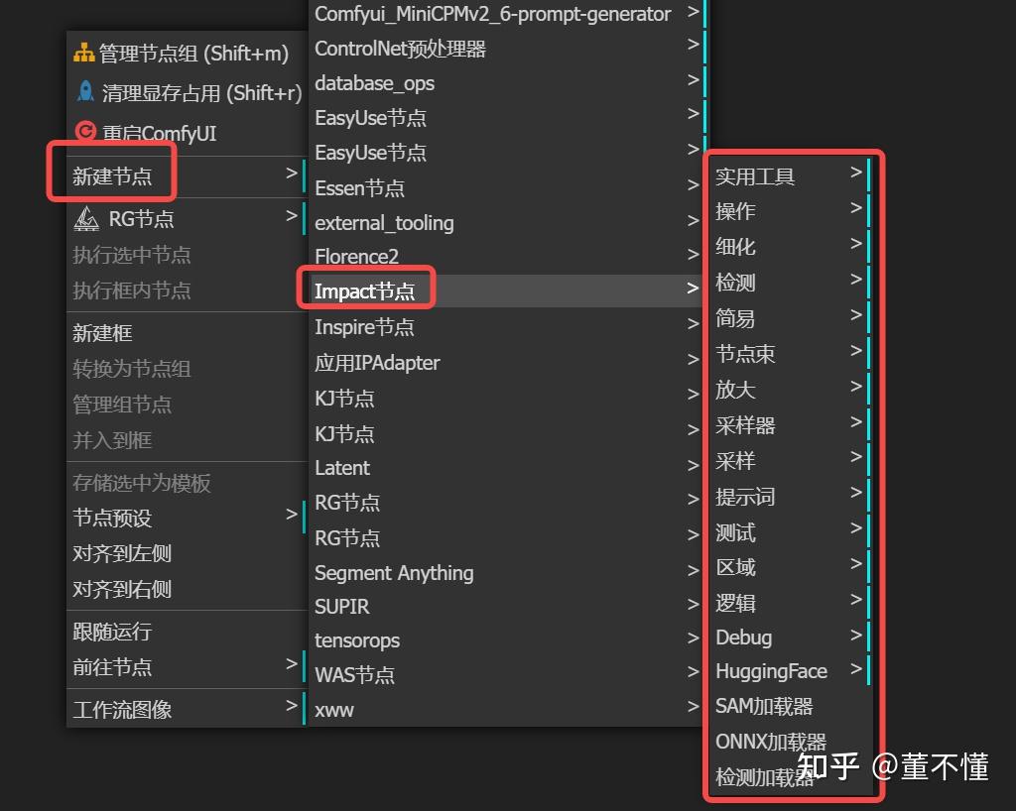
Task: Click the 执行框内节点 menu entry
Action: [186, 290]
